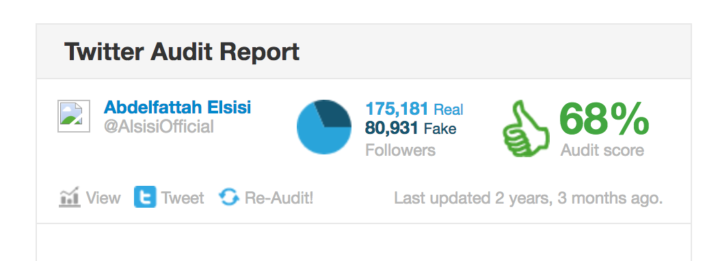This screenshot has width=718, height=261.
Task: Click the green thumbs up icon
Action: pos(526,129)
